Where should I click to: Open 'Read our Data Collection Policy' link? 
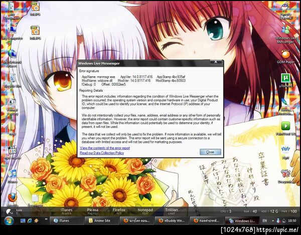click(x=102, y=153)
